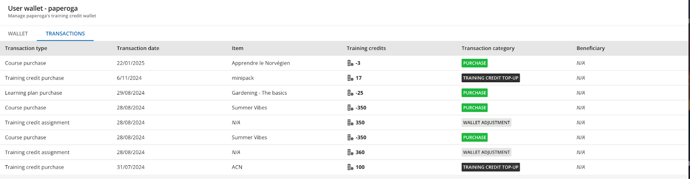Click coin icon next to 360 credits
The width and height of the screenshot is (690, 179).
tap(350, 152)
